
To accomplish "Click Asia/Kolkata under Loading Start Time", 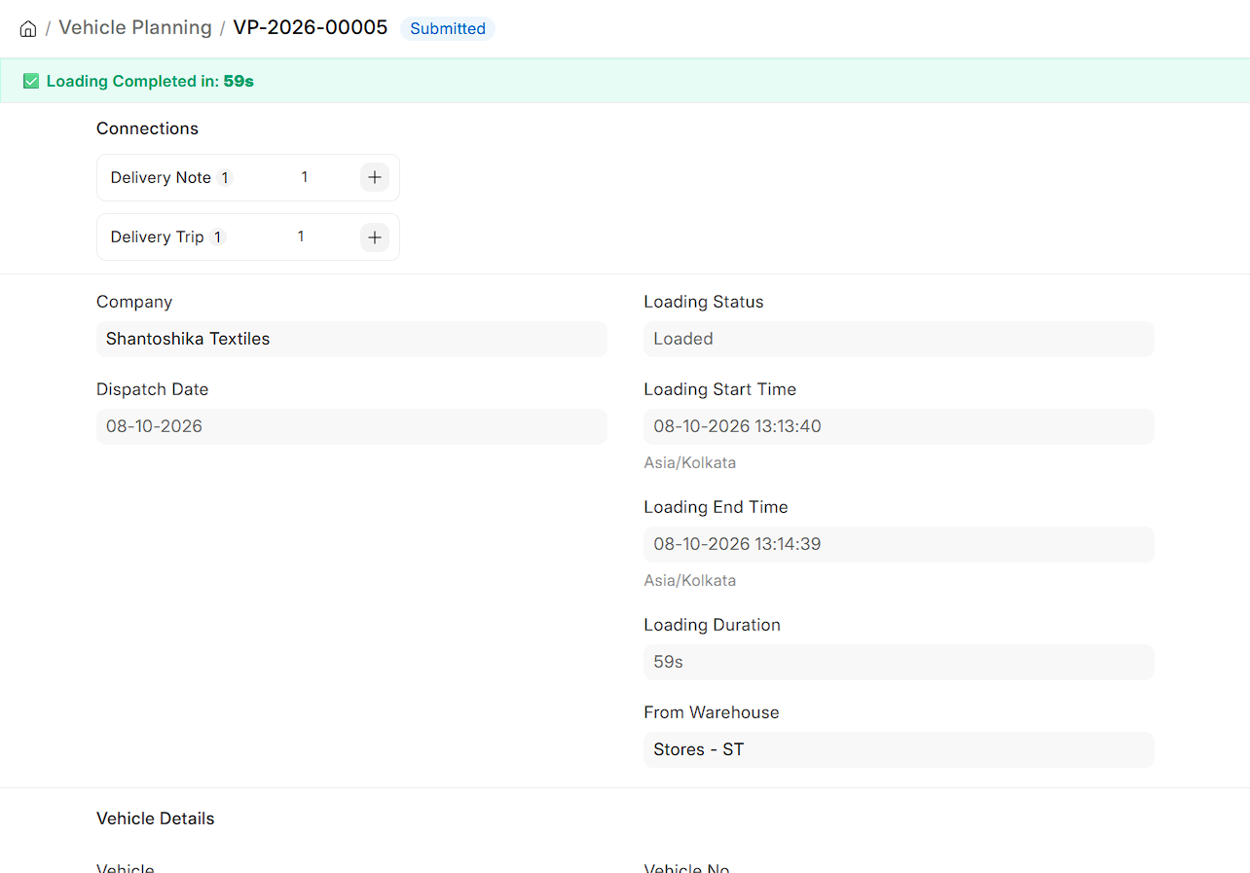I will click(x=690, y=463).
